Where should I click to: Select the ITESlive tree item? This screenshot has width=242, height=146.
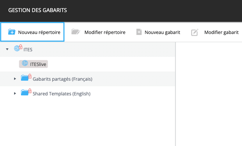[39, 64]
